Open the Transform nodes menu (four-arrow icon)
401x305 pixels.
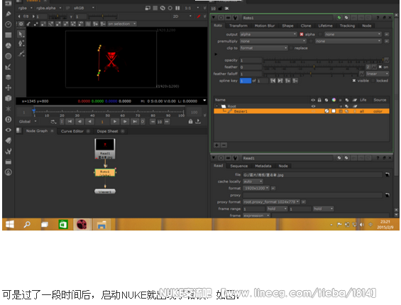point(9,88)
